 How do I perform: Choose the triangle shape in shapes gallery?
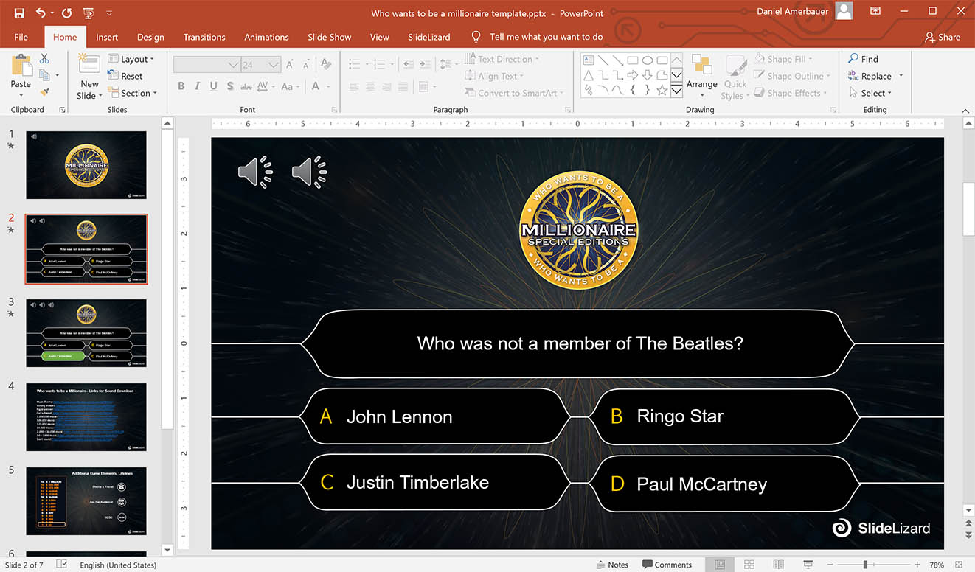click(x=589, y=75)
